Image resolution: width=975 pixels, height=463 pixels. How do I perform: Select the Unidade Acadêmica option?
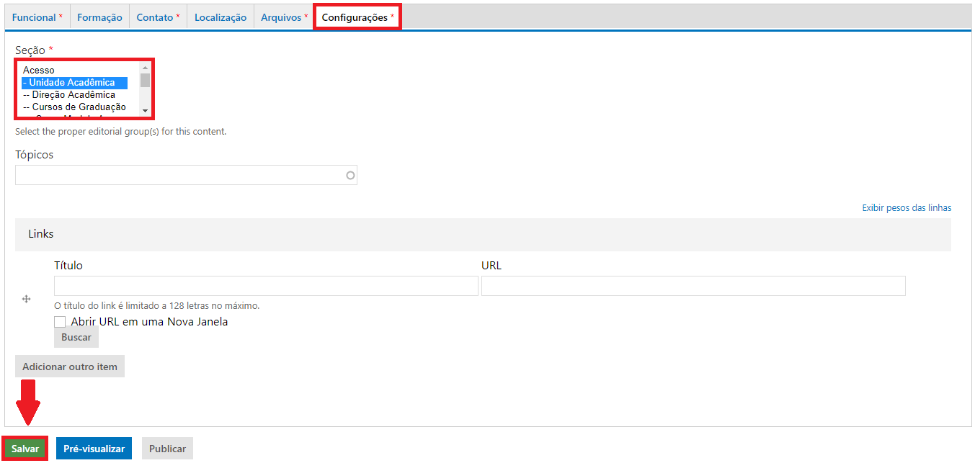point(72,83)
